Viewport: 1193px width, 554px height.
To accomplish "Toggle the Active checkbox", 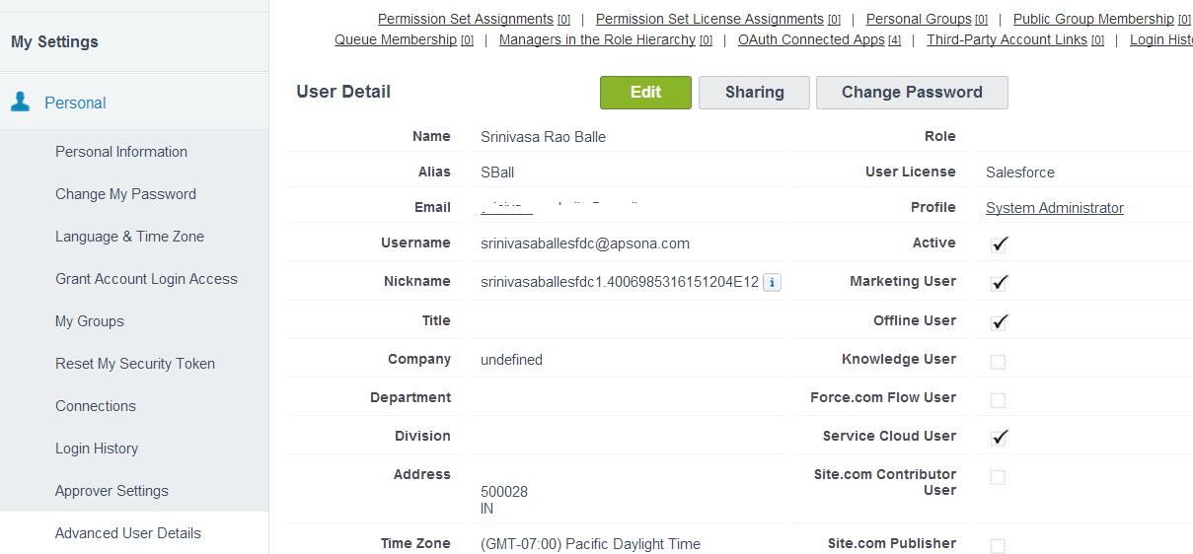I will coord(999,244).
